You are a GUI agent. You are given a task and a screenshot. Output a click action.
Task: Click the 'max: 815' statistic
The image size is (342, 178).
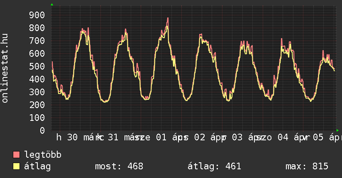click(307, 167)
